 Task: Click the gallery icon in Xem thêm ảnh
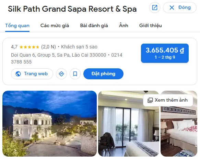[x=150, y=100]
